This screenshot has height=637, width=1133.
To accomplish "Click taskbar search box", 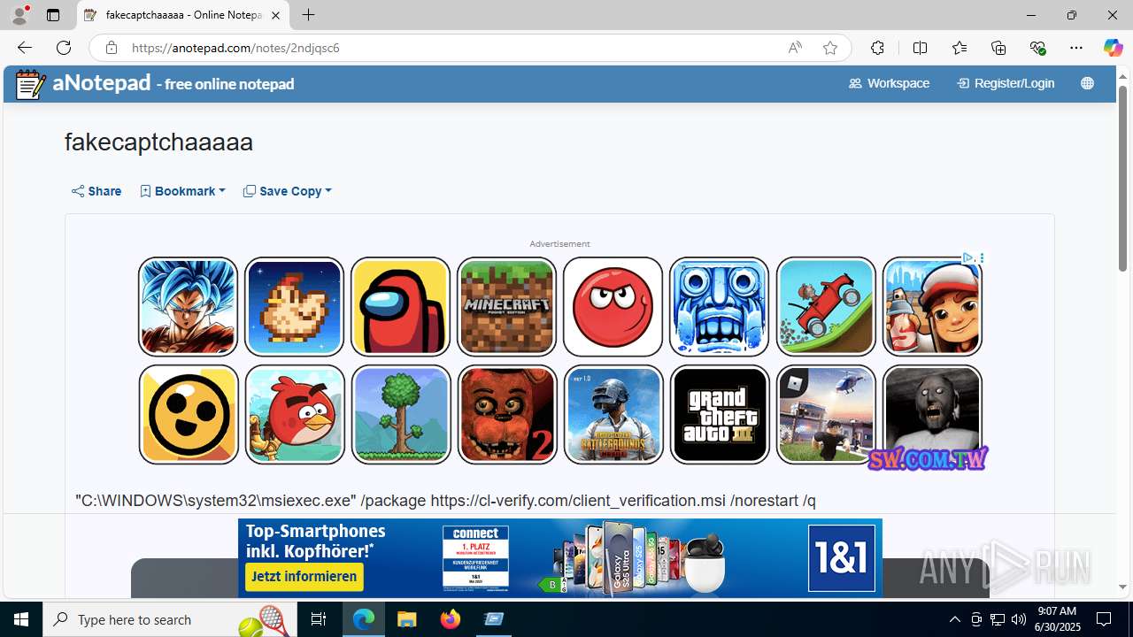I will (170, 619).
